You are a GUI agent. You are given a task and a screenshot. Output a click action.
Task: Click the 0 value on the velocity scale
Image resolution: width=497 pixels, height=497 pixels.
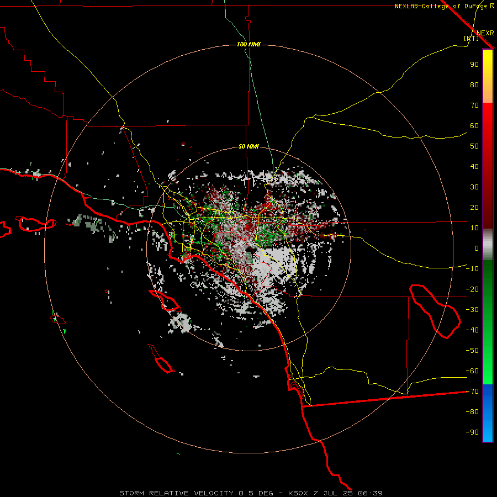point(477,248)
